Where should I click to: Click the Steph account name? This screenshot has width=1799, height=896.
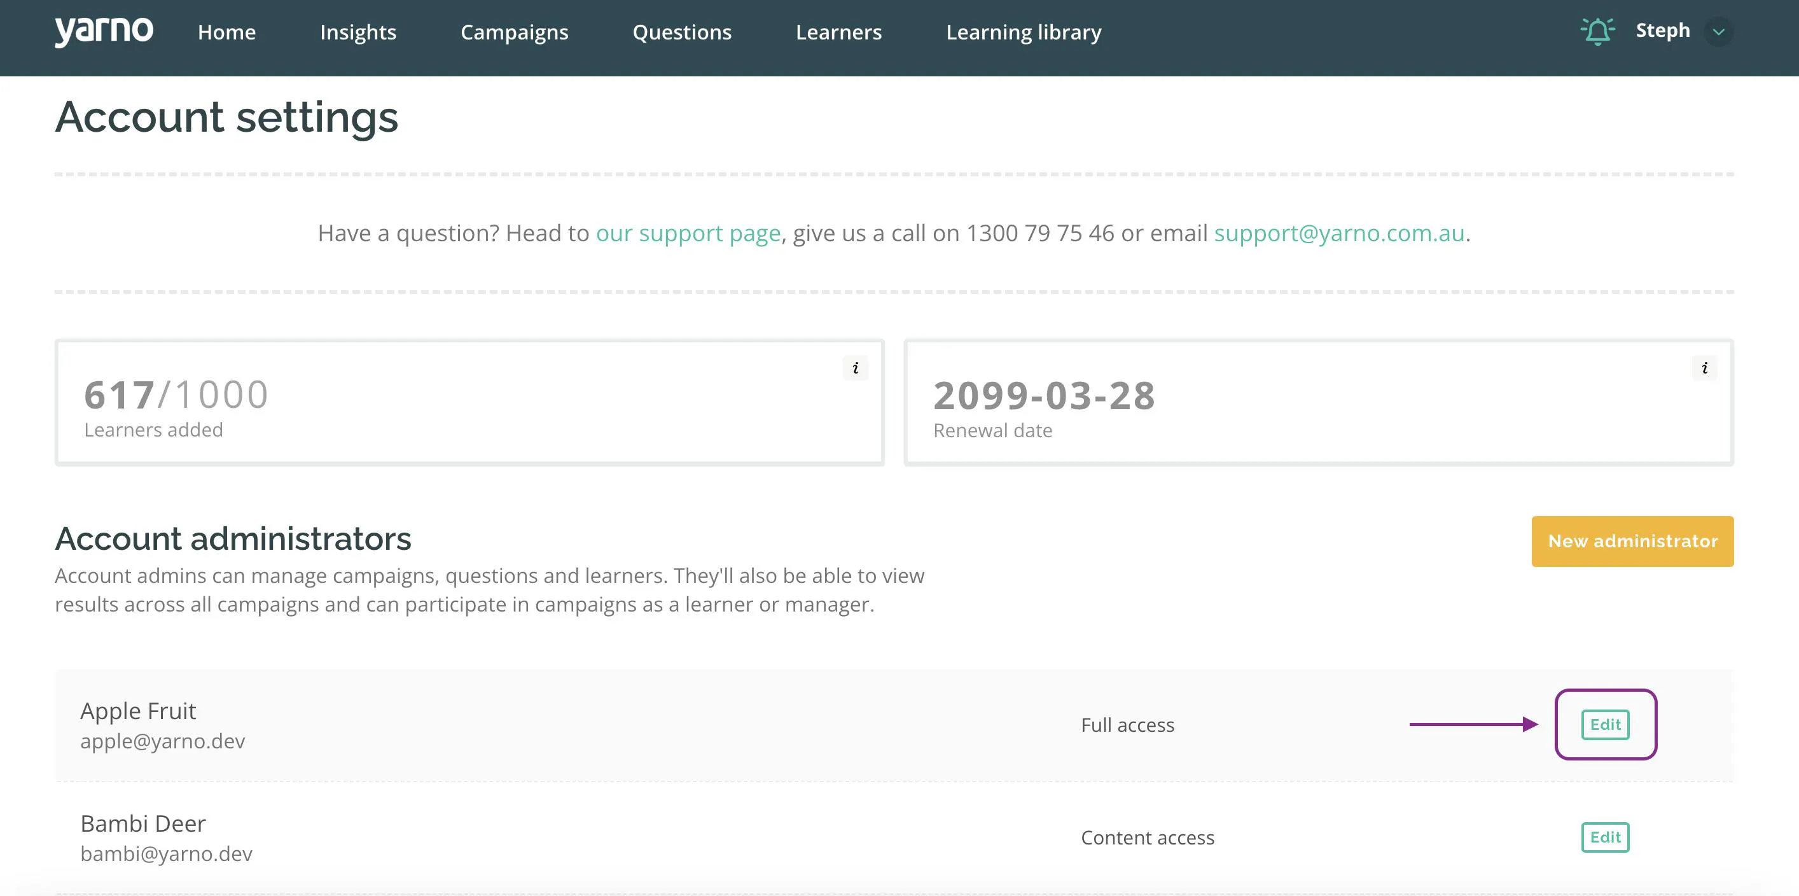tap(1663, 31)
